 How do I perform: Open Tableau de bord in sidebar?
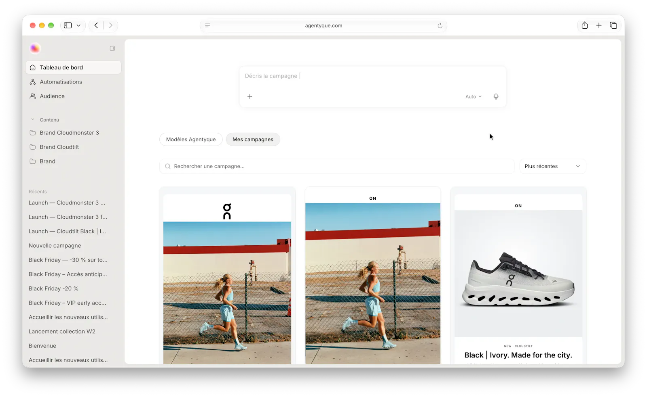click(x=73, y=67)
